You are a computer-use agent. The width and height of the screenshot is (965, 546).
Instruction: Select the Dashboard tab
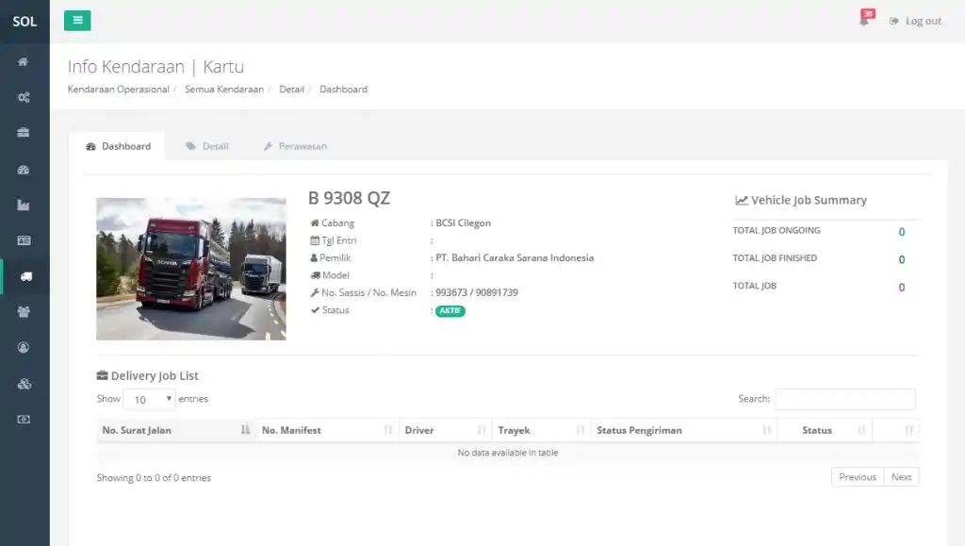(118, 146)
